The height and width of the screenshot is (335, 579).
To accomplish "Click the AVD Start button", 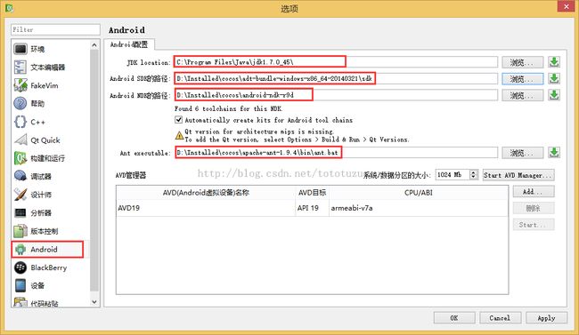I will [534, 225].
